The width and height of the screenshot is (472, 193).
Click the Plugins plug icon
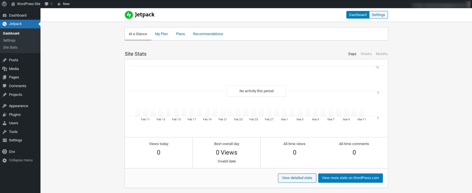click(x=5, y=115)
